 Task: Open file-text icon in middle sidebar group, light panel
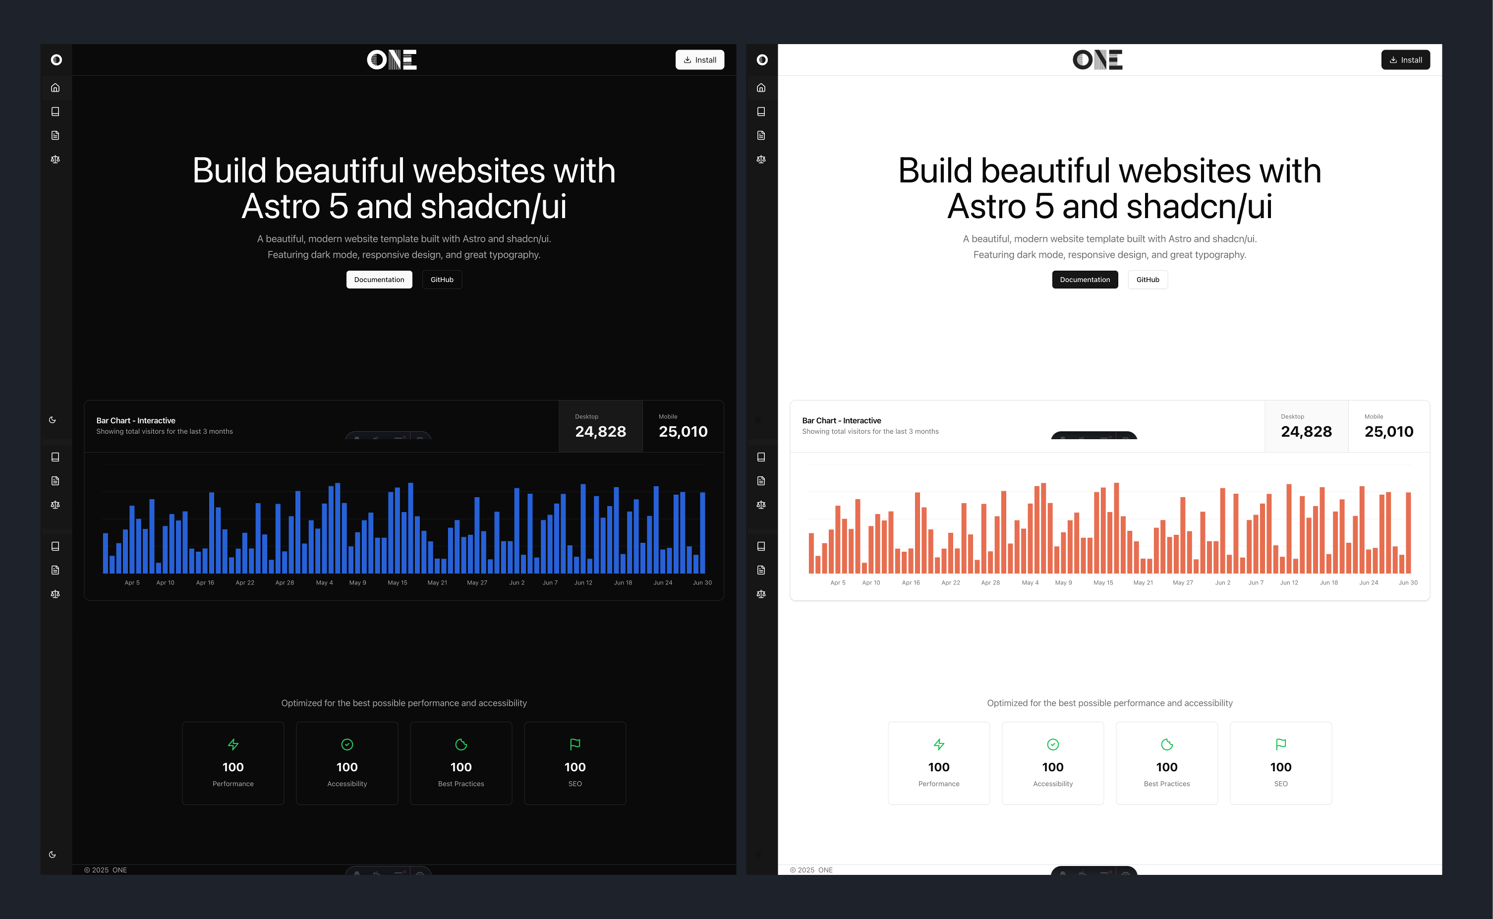761,481
